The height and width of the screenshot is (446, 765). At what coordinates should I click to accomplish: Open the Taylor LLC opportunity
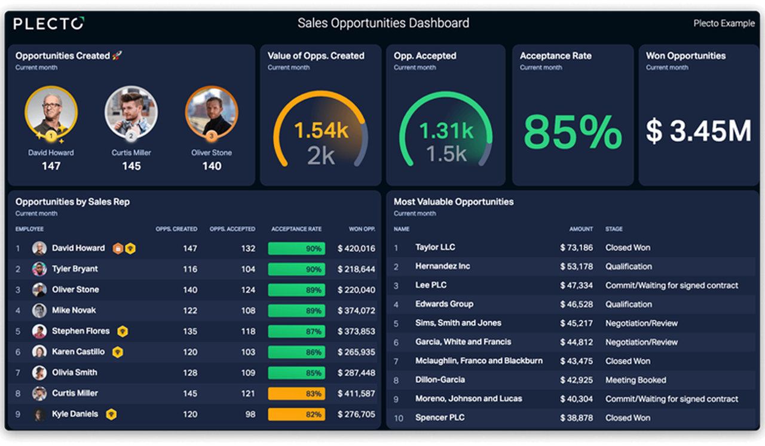click(x=435, y=247)
